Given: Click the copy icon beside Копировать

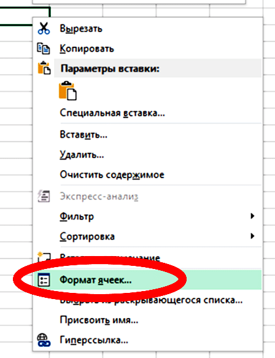Looking at the screenshot, I should (x=44, y=49).
